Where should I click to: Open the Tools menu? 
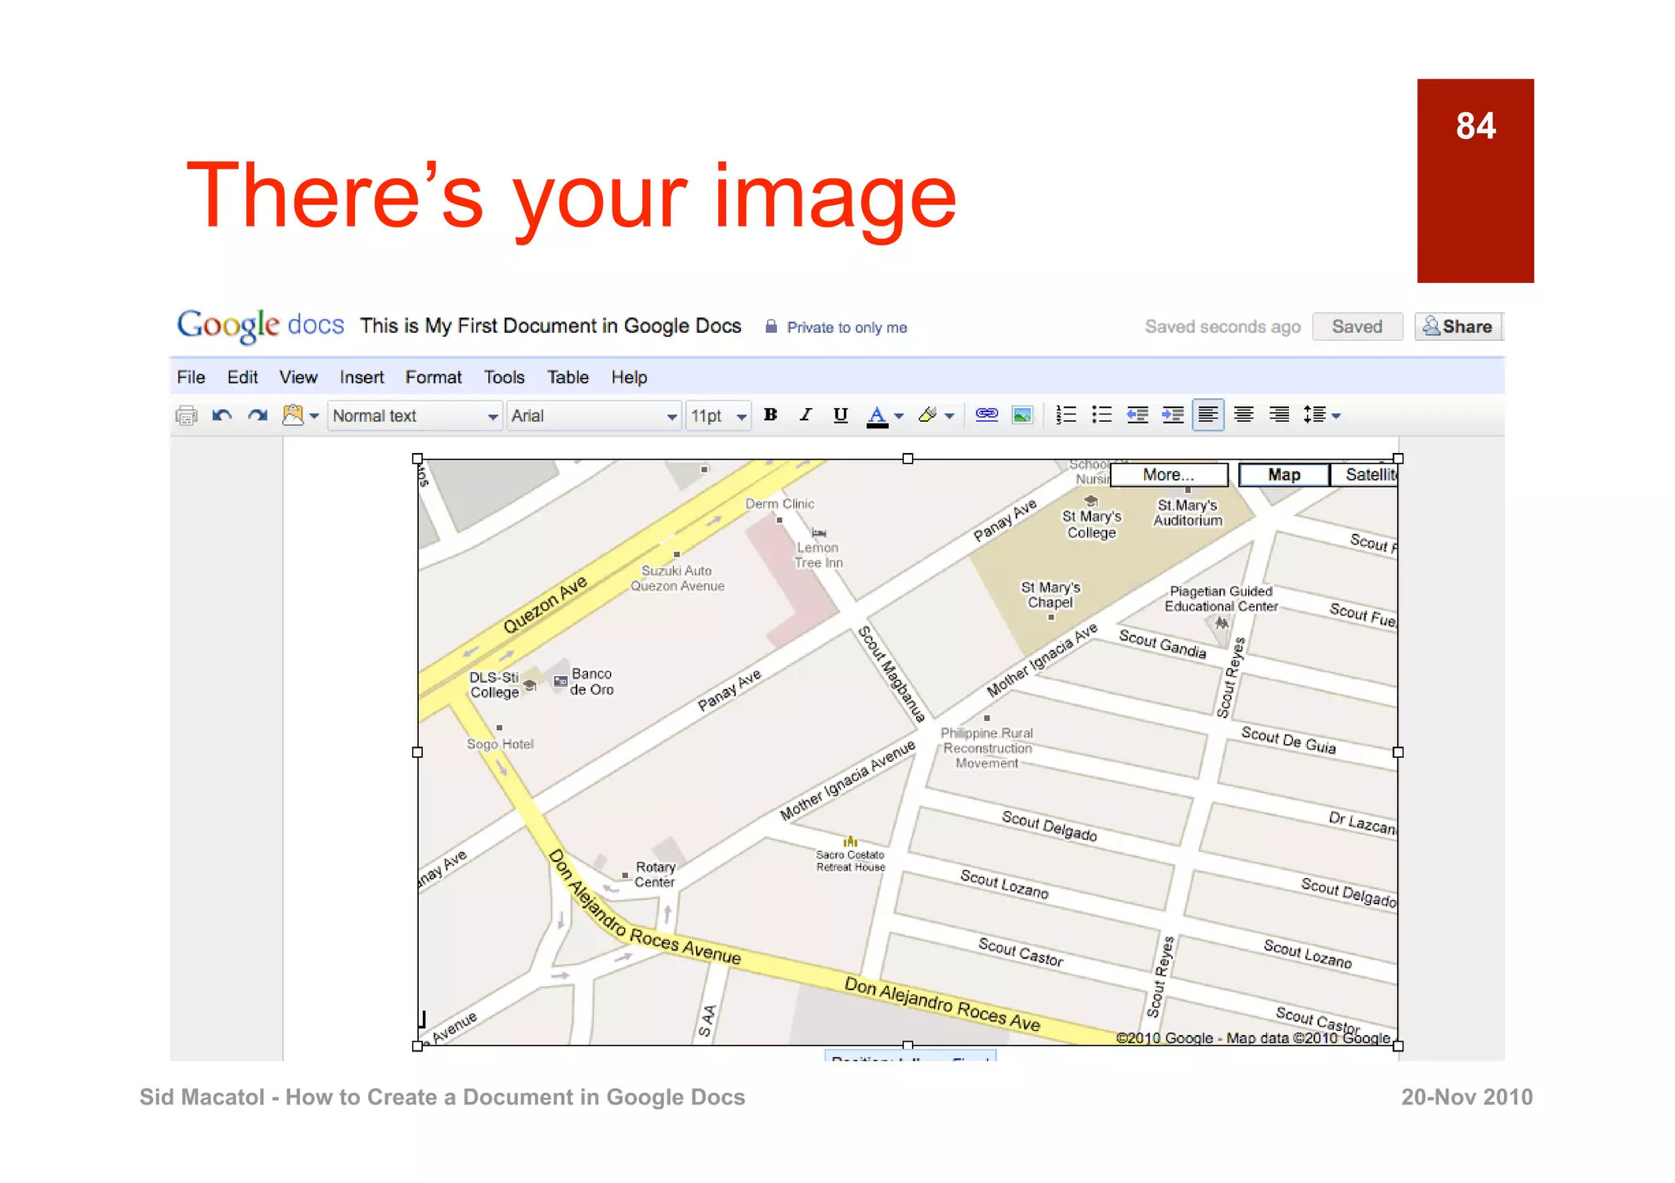pyautogui.click(x=504, y=378)
